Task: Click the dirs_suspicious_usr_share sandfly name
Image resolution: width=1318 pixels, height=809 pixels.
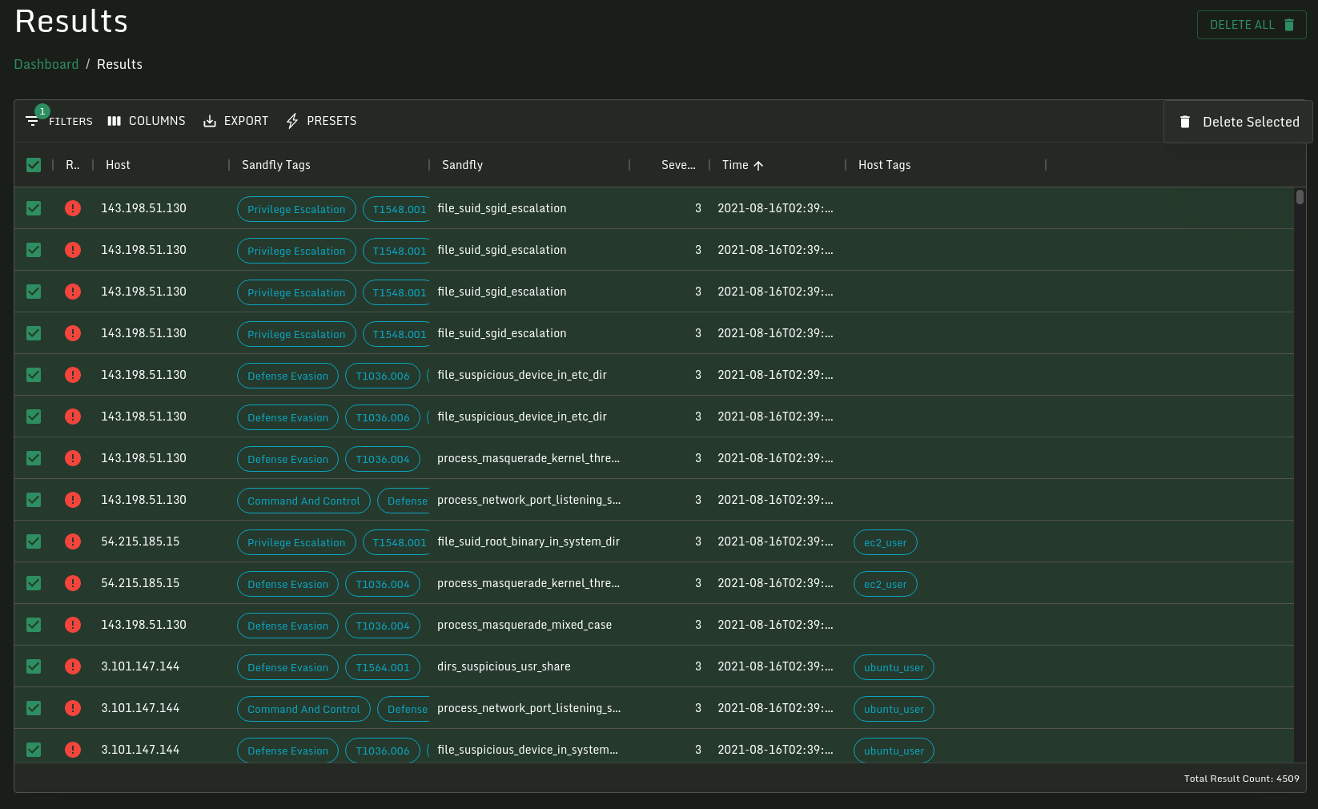Action: tap(504, 666)
